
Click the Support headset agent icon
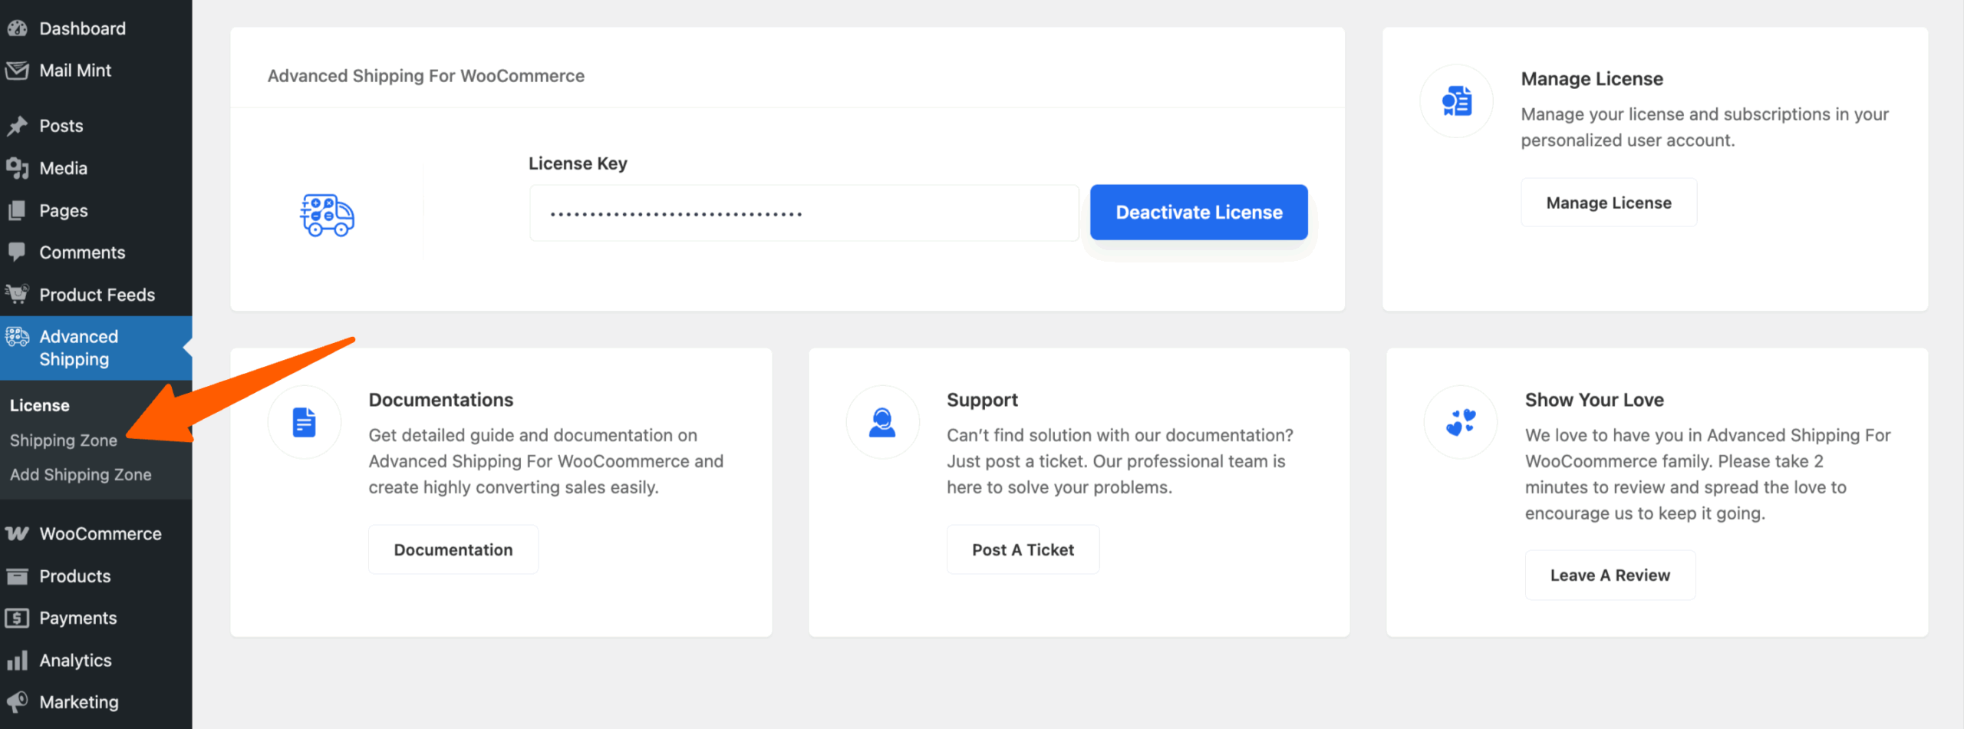coord(882,422)
